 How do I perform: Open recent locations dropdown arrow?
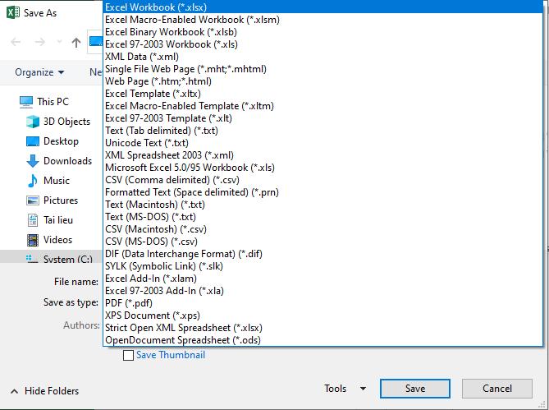[x=60, y=43]
